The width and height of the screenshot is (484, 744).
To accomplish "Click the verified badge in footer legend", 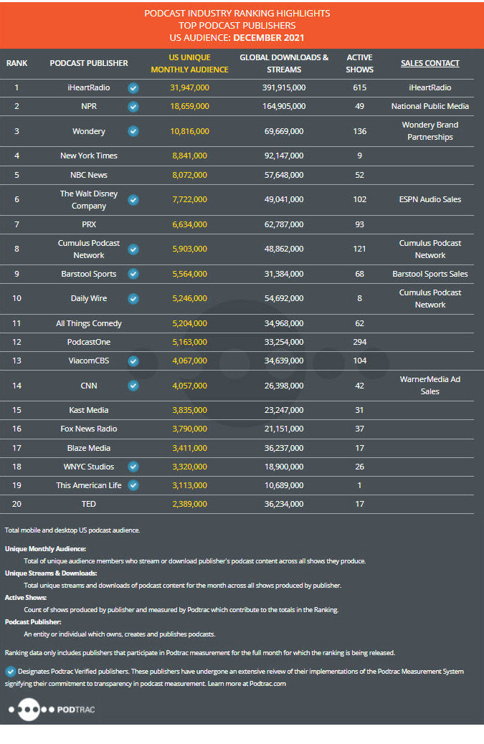I will (10, 672).
